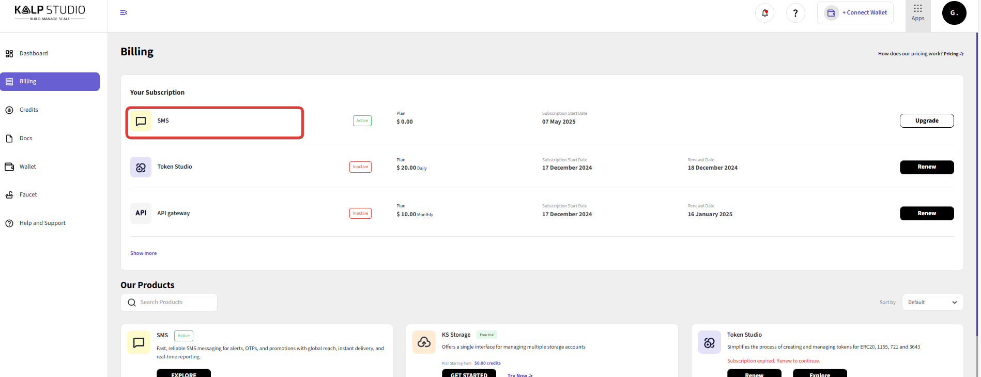The height and width of the screenshot is (377, 981).
Task: Click the API gateway subscription icon
Action: pos(141,213)
